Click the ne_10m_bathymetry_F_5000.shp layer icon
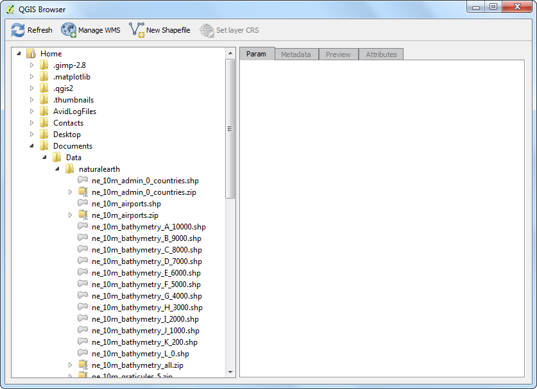This screenshot has height=389, width=537. [x=83, y=284]
